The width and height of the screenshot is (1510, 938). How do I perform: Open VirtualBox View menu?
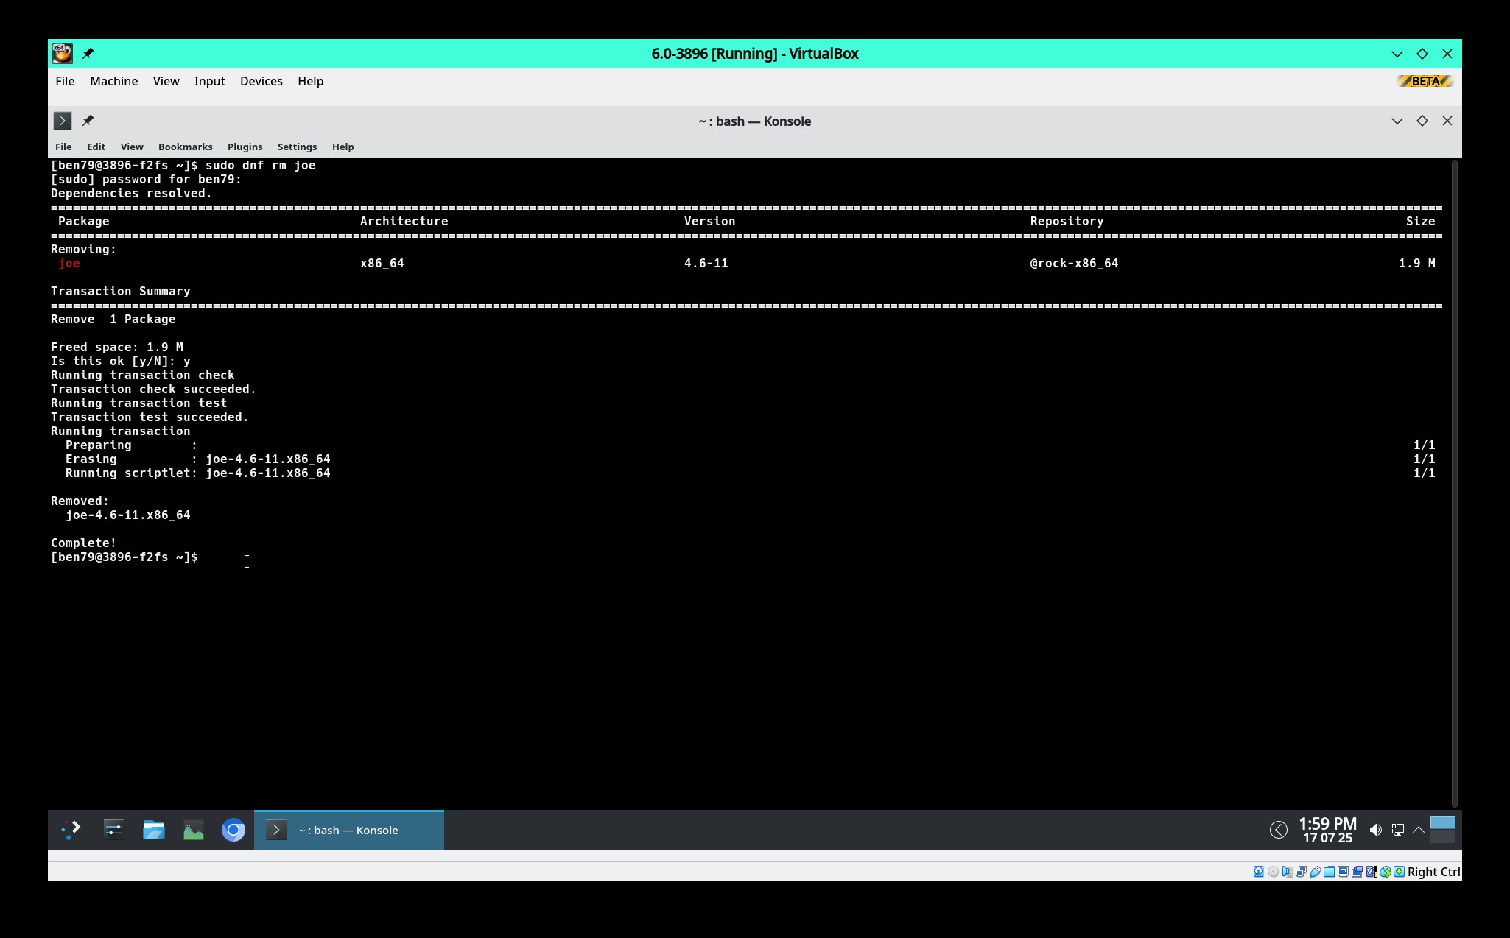pyautogui.click(x=166, y=81)
